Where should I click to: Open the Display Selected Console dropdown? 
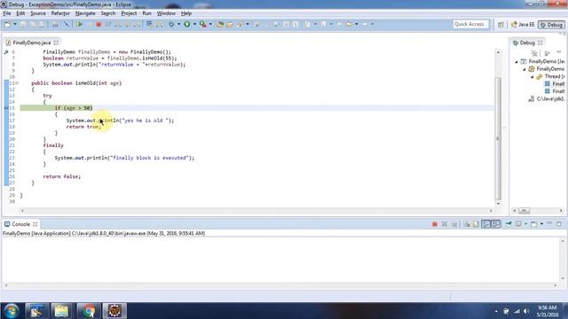point(525,224)
